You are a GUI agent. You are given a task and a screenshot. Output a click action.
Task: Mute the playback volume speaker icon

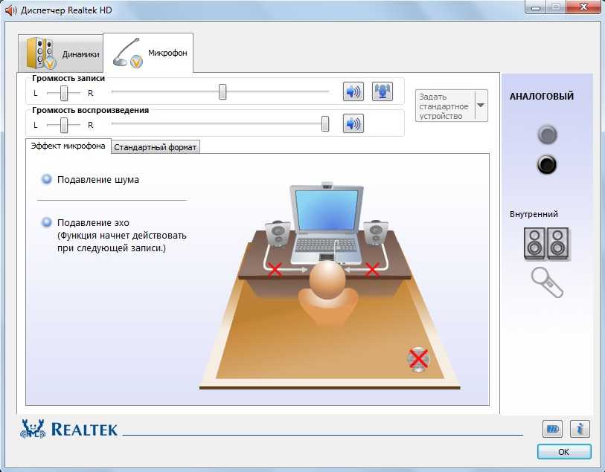tap(353, 123)
